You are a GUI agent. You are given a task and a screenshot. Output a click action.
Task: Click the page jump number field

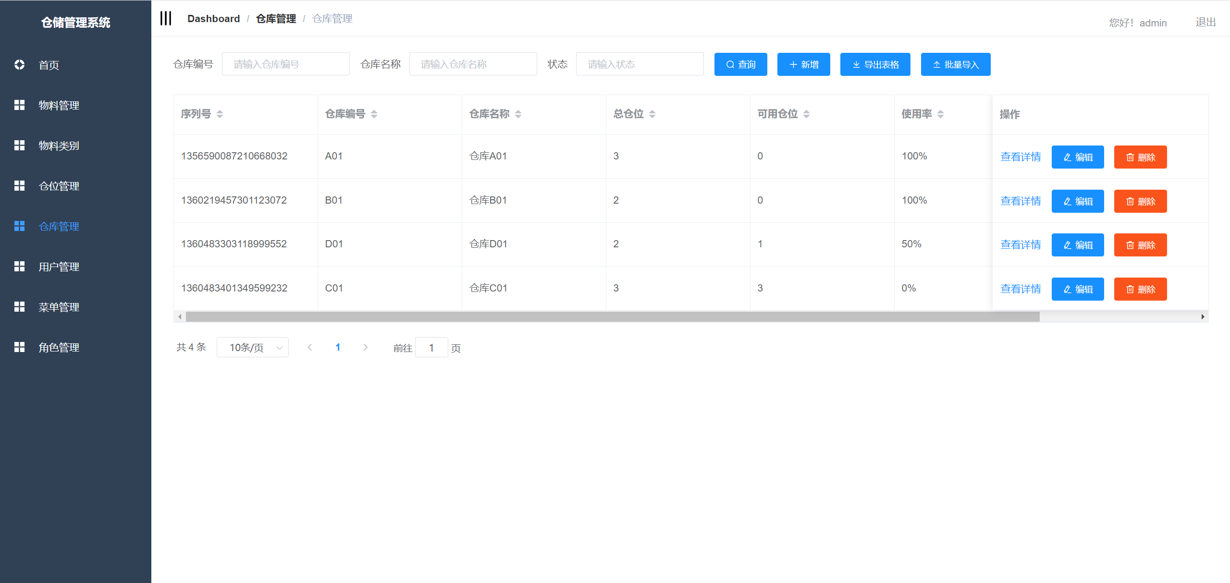(431, 347)
